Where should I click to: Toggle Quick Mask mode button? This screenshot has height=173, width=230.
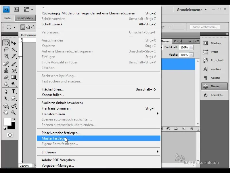(x=10, y=135)
